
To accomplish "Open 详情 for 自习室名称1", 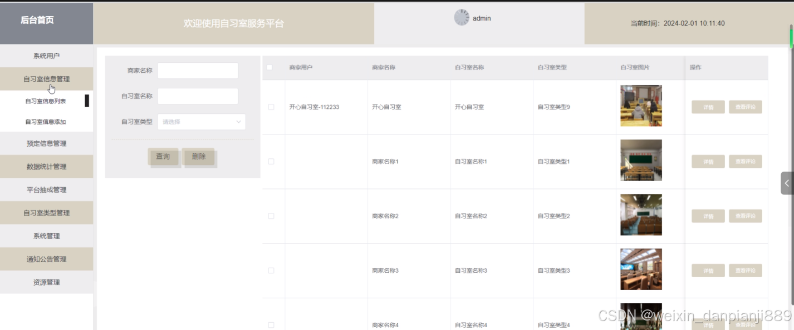I will (x=708, y=162).
